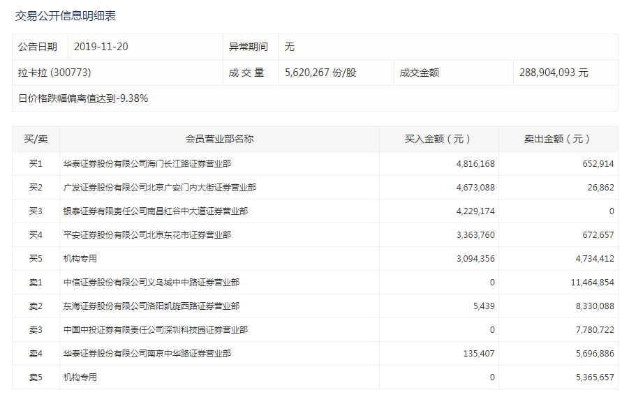The width and height of the screenshot is (629, 397).
Task: Select 华泰证券南京中华路证券营业部 name
Action: pos(147,353)
